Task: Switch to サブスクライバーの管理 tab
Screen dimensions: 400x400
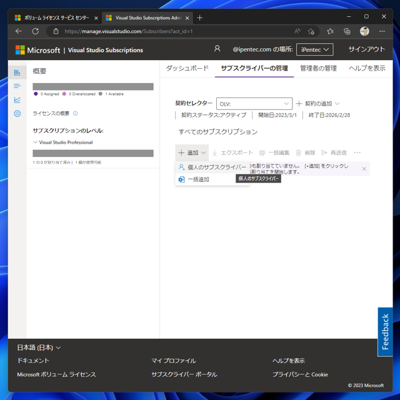Action: tap(254, 68)
